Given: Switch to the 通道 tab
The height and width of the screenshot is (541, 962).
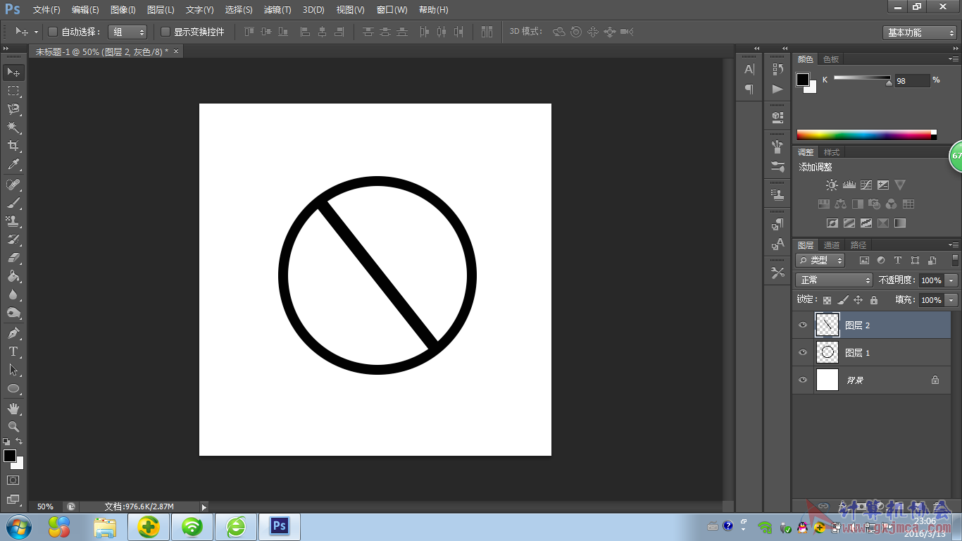Looking at the screenshot, I should pos(832,245).
